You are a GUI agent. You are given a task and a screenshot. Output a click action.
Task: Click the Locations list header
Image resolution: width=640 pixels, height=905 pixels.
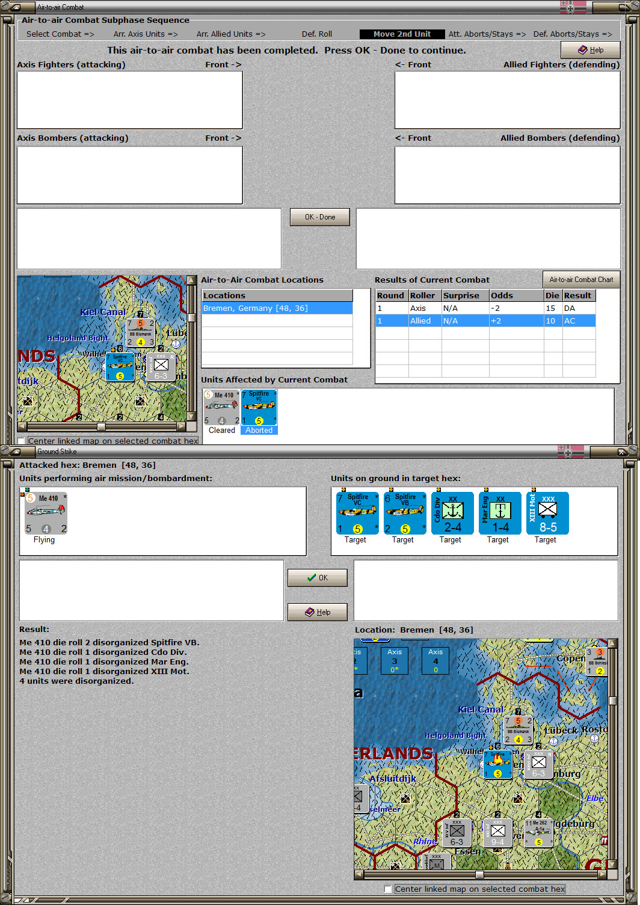[x=277, y=295]
